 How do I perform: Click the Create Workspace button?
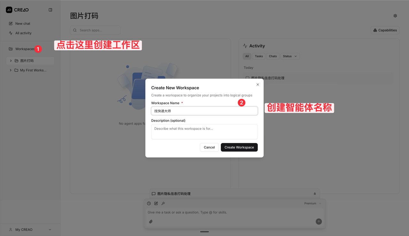(239, 147)
